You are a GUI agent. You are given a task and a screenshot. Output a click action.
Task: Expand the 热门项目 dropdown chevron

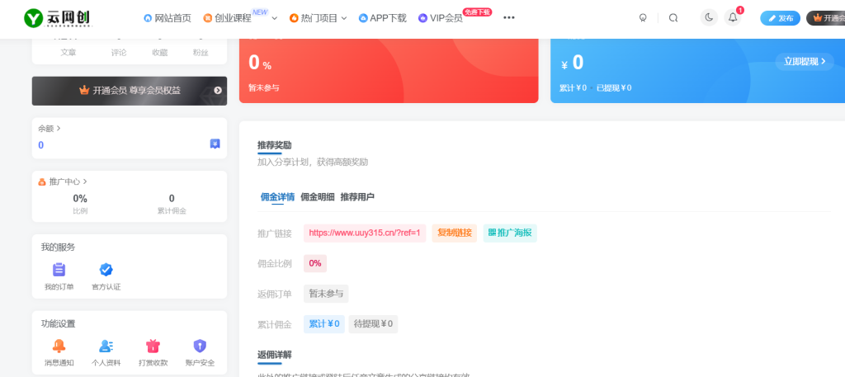344,18
